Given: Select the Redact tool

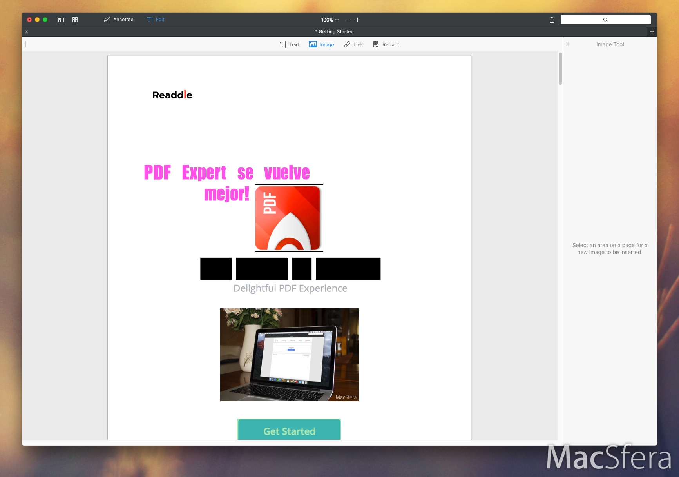Looking at the screenshot, I should (x=386, y=44).
